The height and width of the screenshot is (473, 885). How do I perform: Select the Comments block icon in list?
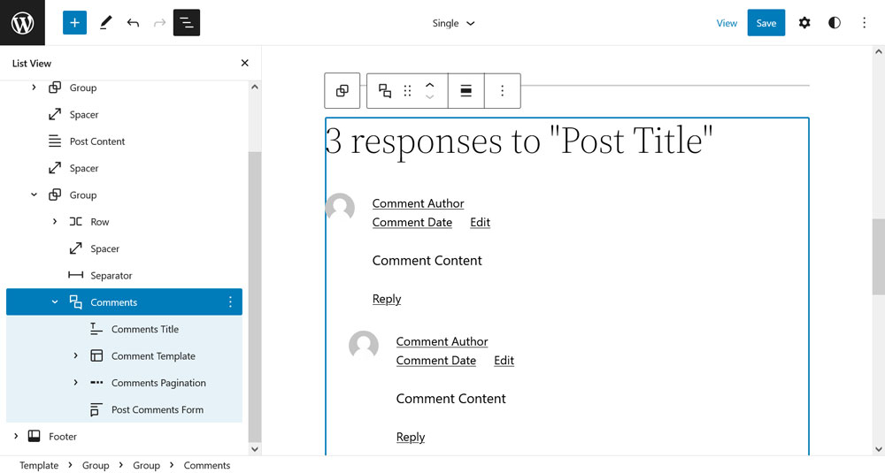click(x=75, y=302)
